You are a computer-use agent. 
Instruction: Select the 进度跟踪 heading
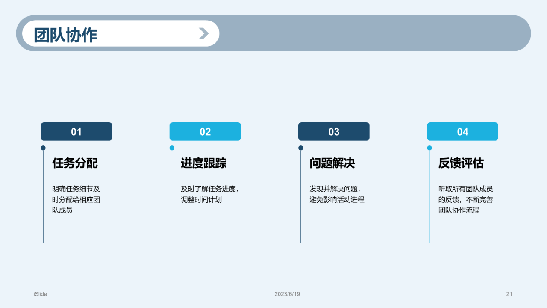point(203,163)
